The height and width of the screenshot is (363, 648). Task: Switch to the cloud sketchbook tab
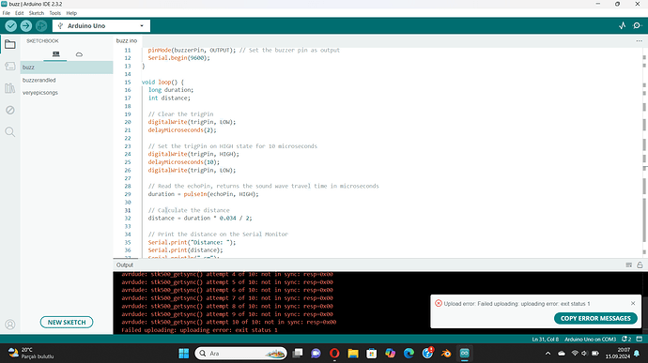(79, 54)
